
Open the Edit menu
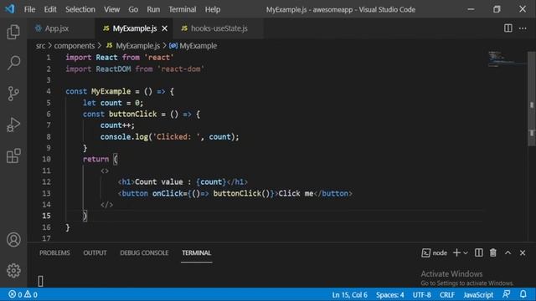(x=50, y=9)
